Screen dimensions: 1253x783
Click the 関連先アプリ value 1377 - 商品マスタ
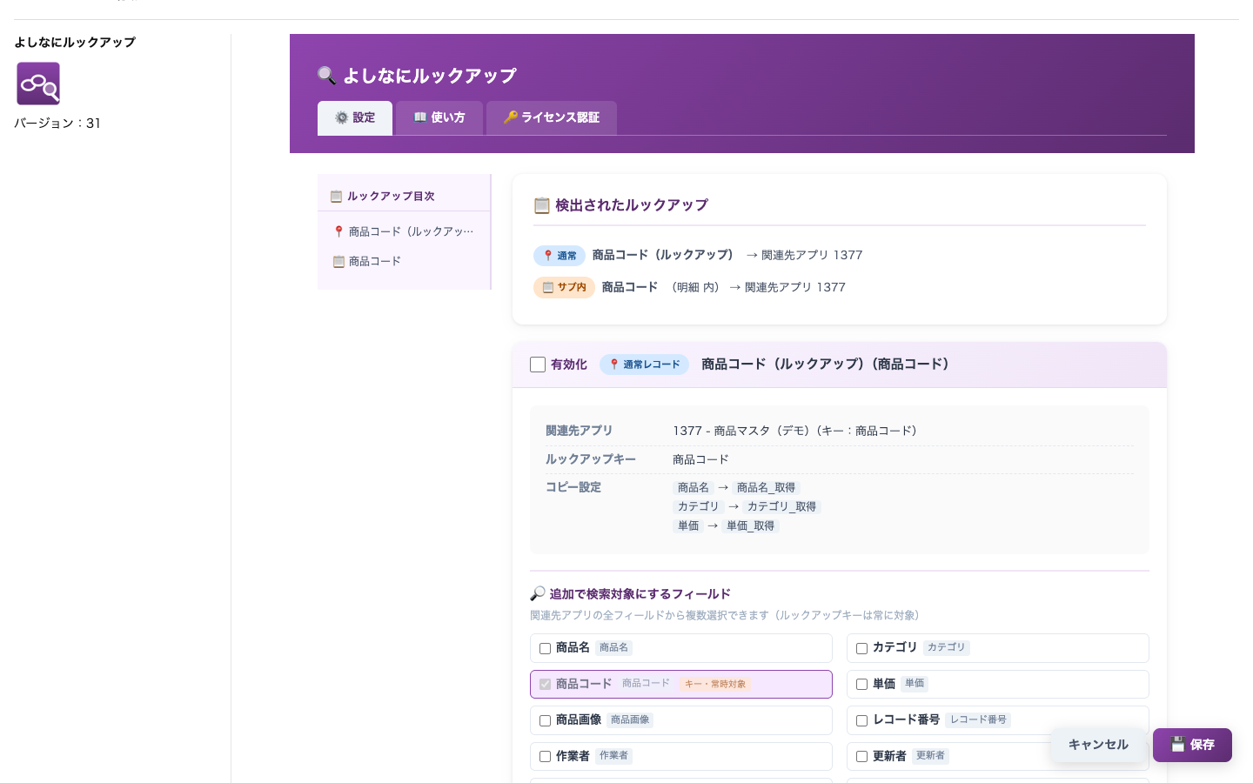pos(795,431)
